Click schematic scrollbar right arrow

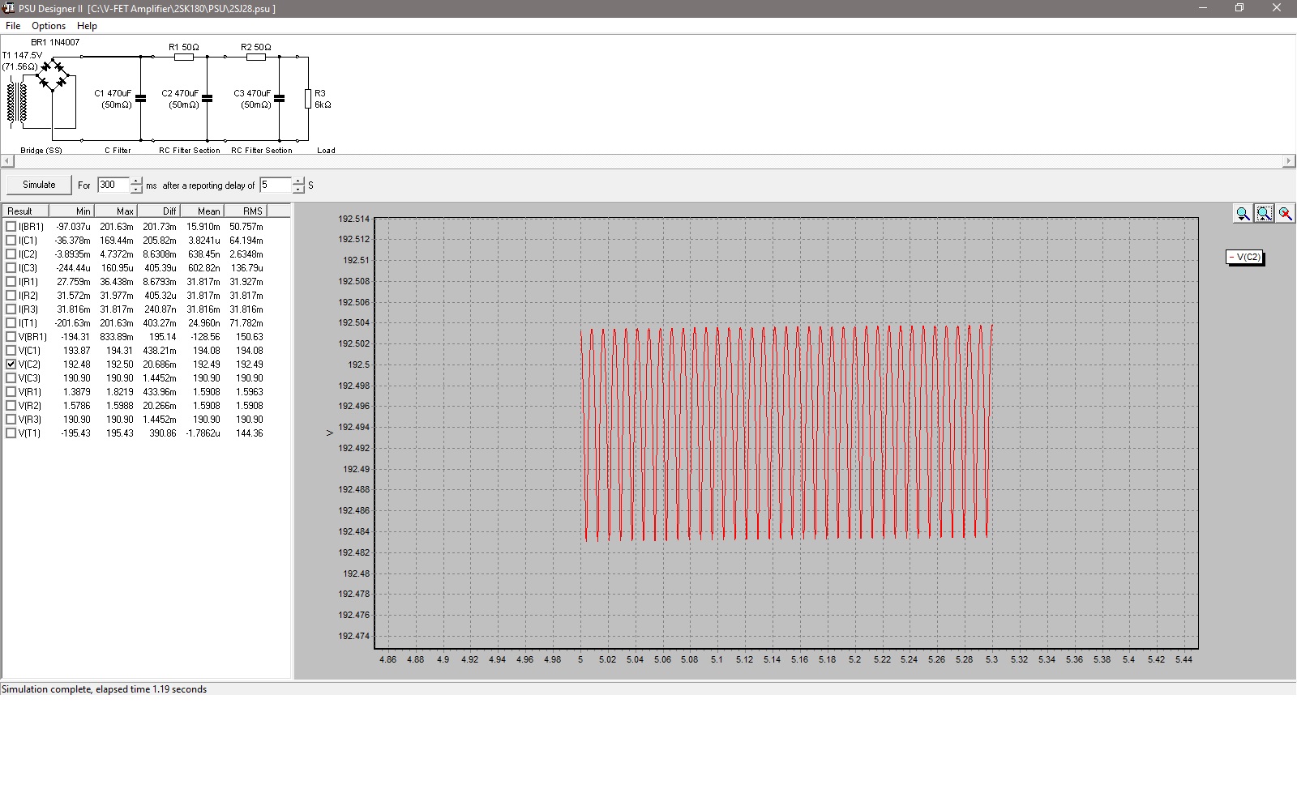coord(1289,161)
